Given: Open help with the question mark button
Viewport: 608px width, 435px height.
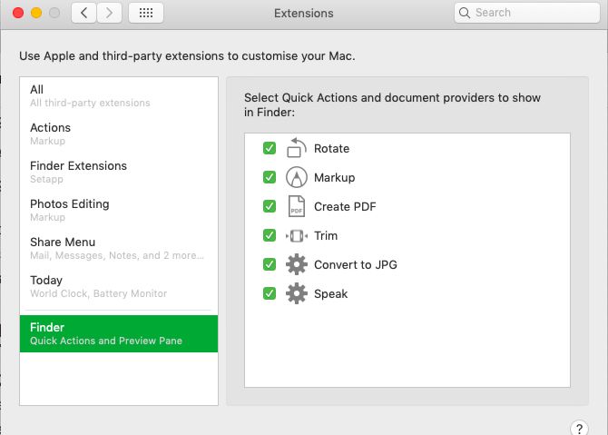Looking at the screenshot, I should tap(580, 428).
